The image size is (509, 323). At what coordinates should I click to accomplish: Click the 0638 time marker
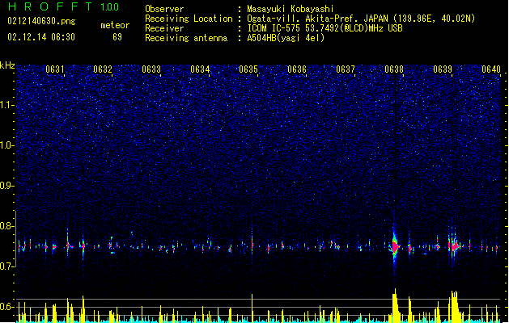tap(394, 69)
